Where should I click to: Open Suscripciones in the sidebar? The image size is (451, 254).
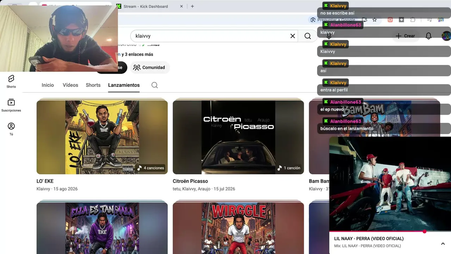[x=11, y=105]
